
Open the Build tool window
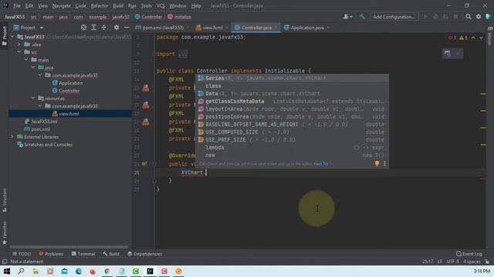pos(111,254)
